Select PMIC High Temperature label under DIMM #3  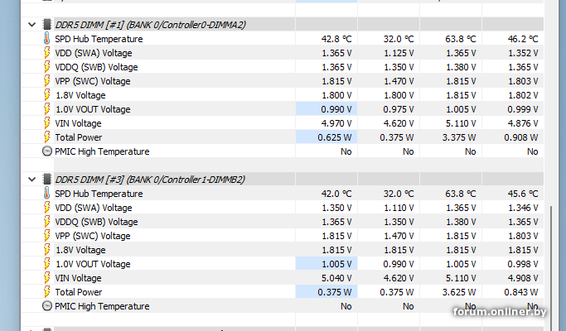pos(102,306)
